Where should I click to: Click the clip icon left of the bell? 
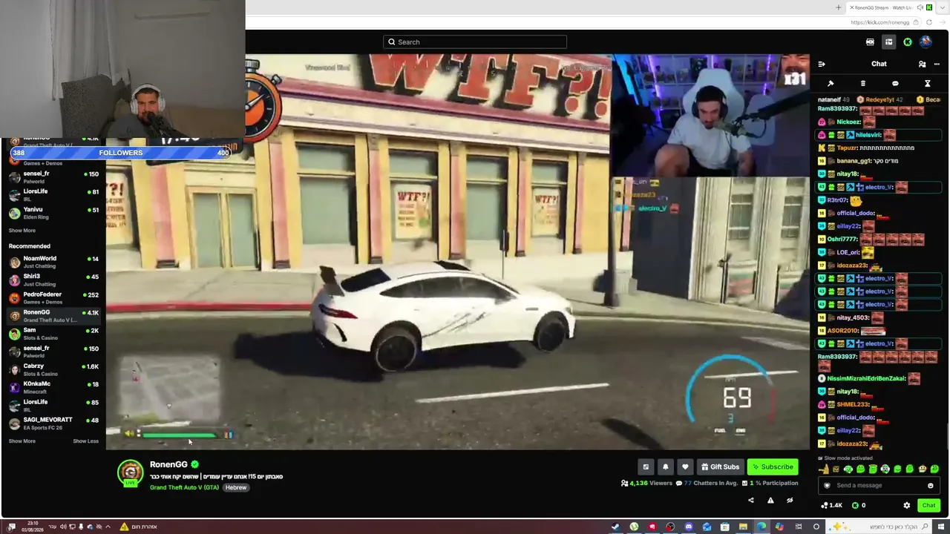(x=646, y=467)
